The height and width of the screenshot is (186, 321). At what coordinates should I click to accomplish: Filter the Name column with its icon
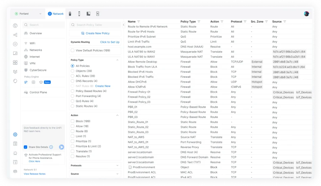point(139,22)
